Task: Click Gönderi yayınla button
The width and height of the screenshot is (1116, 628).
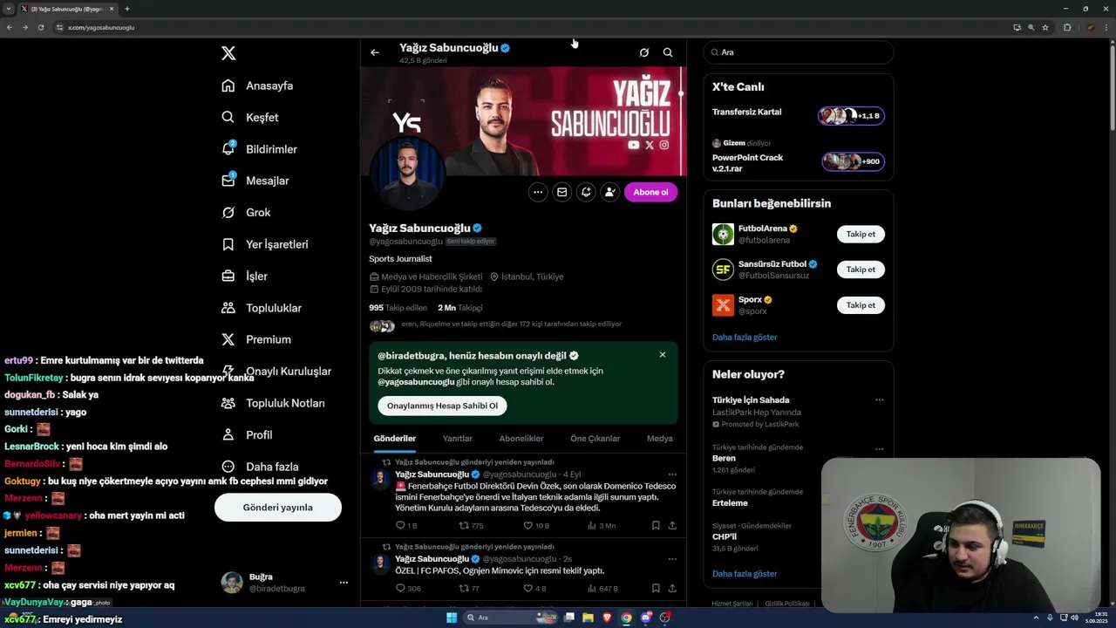Action: tap(278, 507)
